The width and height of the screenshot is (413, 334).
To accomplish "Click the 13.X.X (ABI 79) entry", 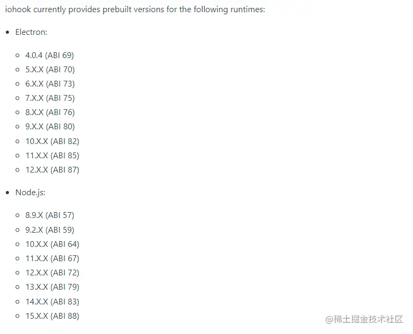I will click(x=52, y=287).
